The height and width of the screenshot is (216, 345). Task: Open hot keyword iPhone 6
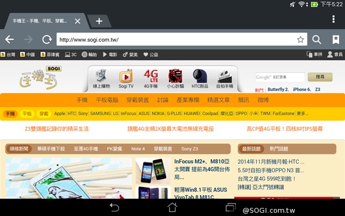pos(301,90)
